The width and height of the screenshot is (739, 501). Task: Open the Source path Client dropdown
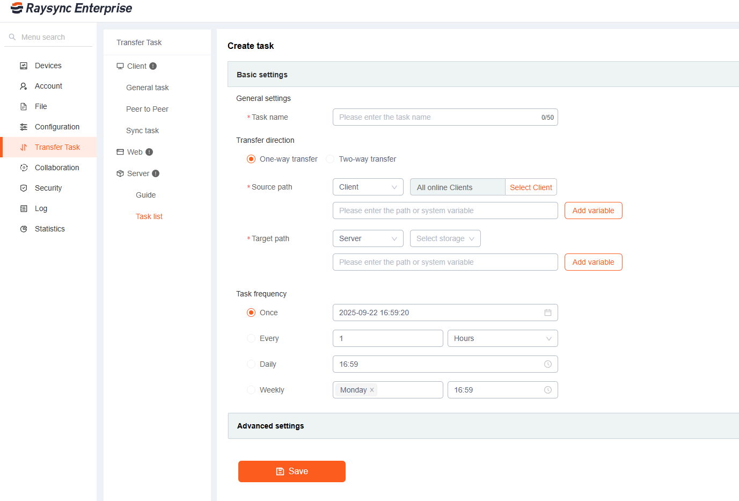pyautogui.click(x=368, y=187)
